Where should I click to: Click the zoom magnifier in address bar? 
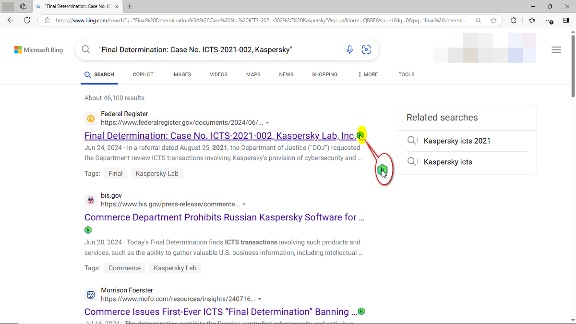(478, 21)
